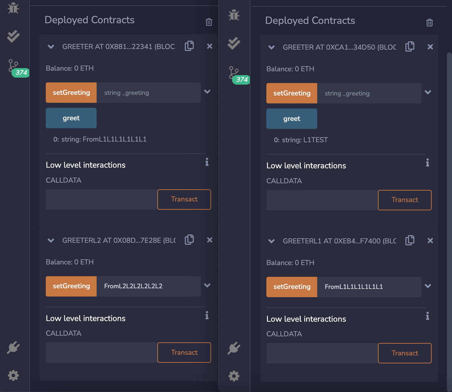Collapse GREETERL2 AT 0X08D...7E28E contract
The width and height of the screenshot is (452, 392).
click(x=51, y=241)
